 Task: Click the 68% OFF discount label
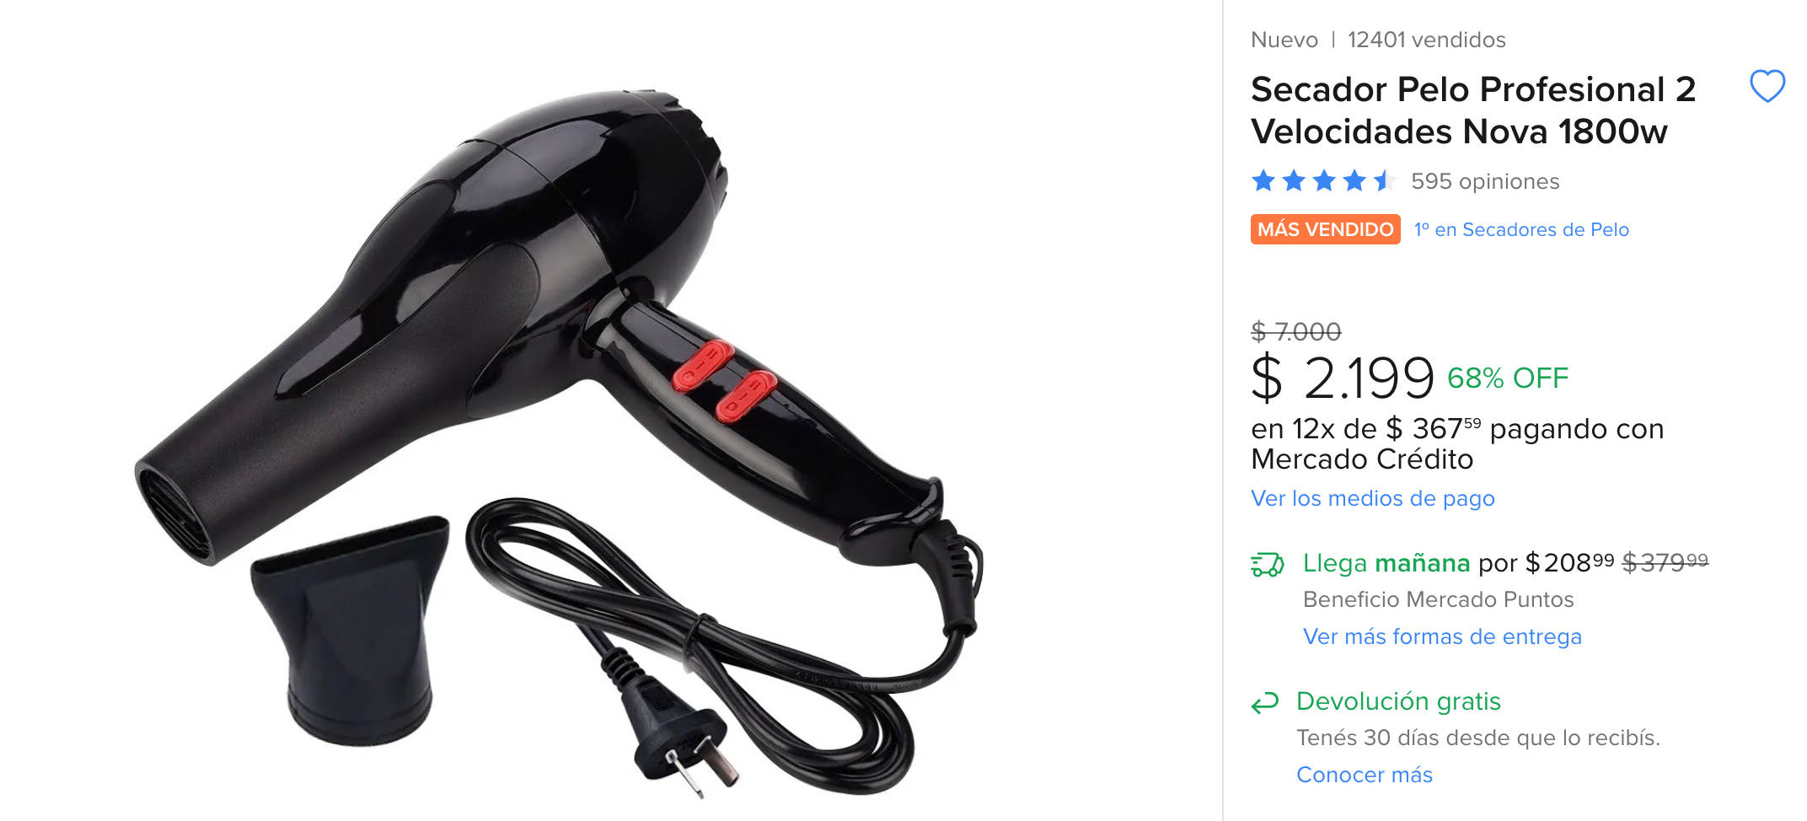tap(1508, 378)
